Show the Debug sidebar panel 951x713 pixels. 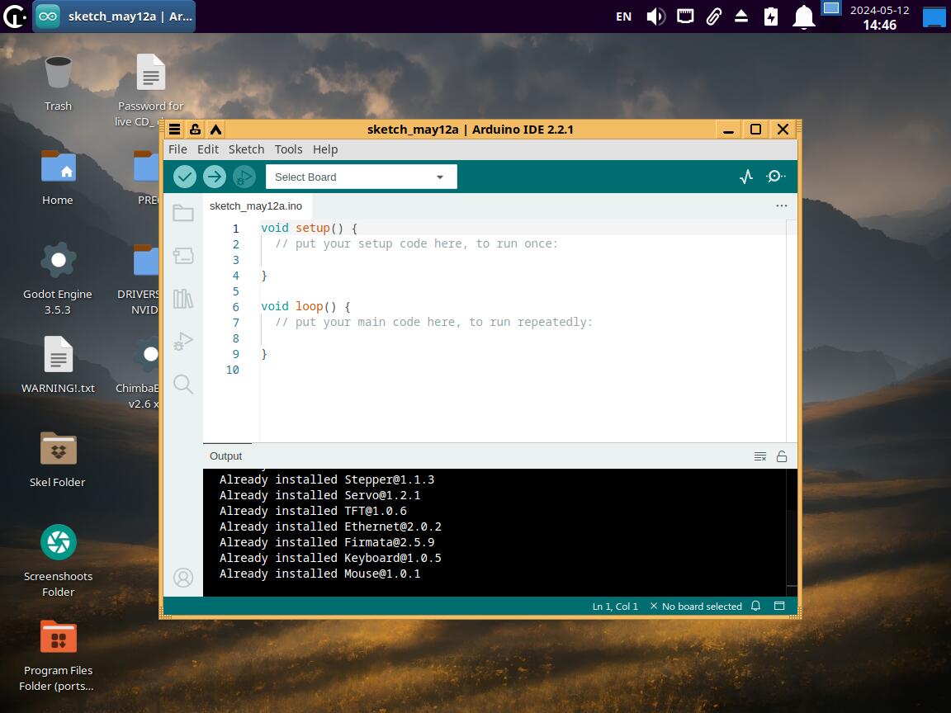click(x=183, y=342)
